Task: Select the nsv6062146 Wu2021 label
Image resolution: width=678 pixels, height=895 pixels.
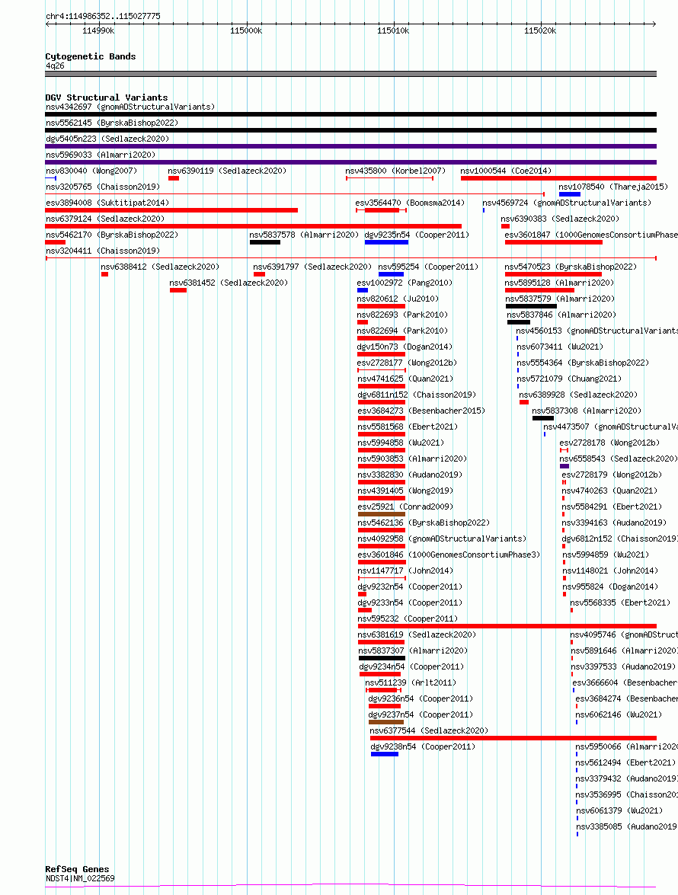Action: click(x=619, y=714)
